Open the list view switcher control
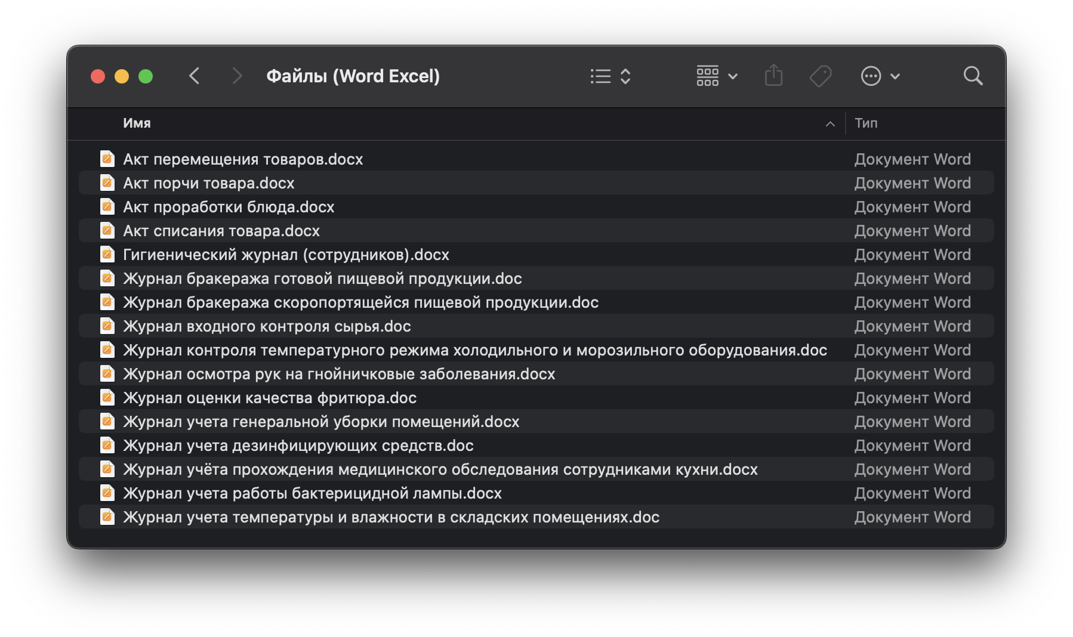This screenshot has height=637, width=1073. 610,76
